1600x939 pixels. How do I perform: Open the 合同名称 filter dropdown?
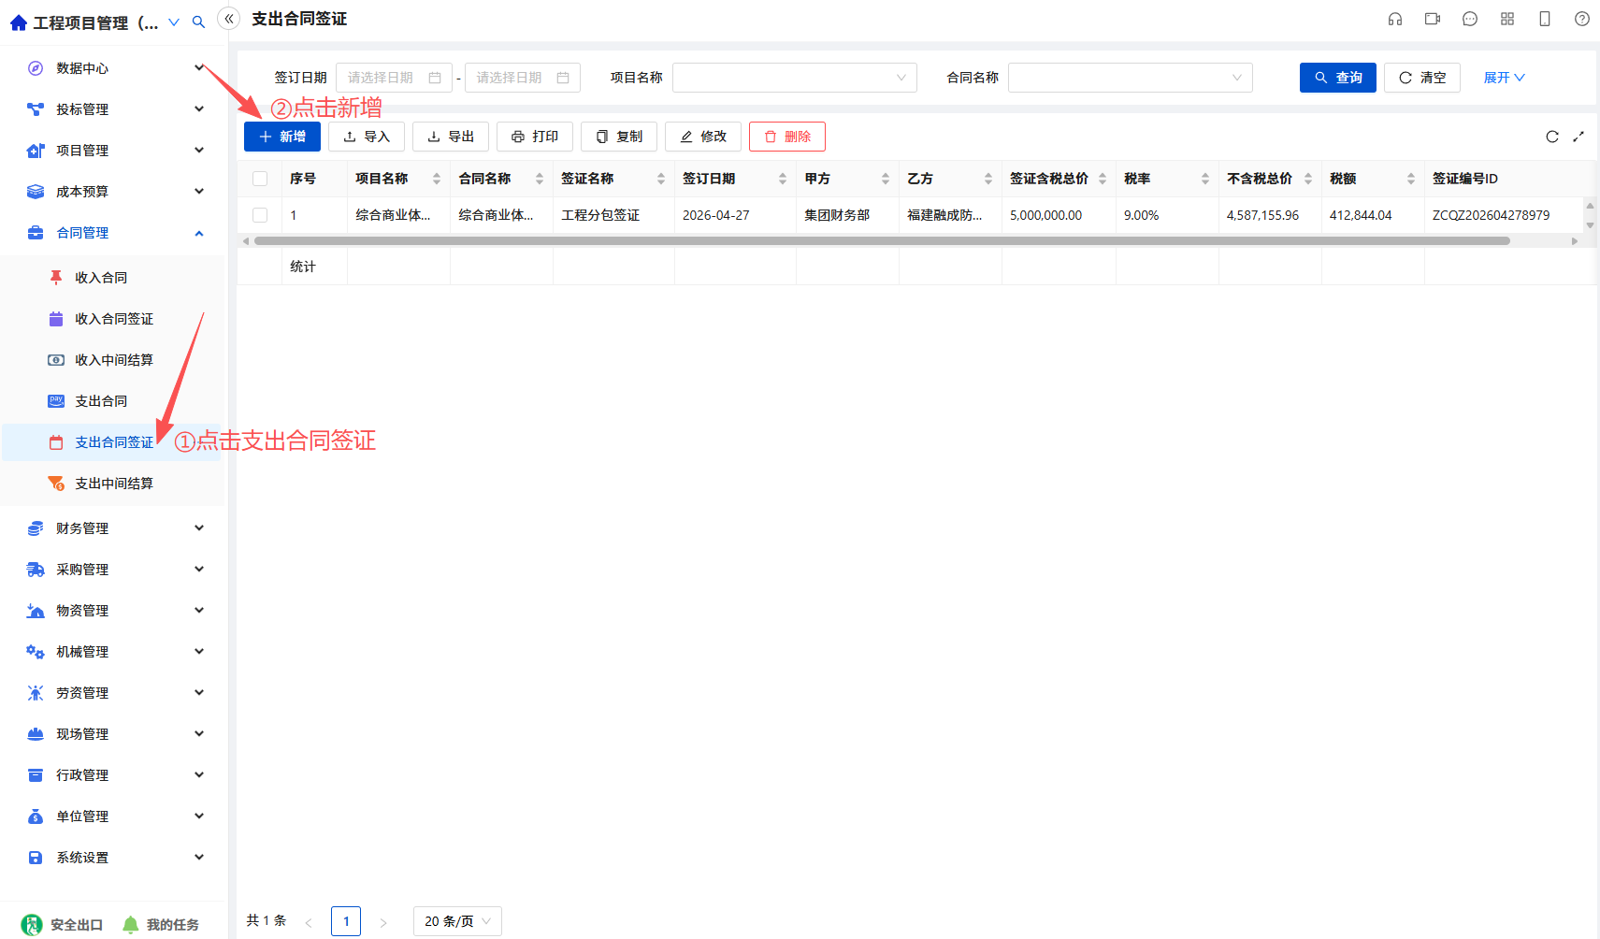[x=1131, y=78]
